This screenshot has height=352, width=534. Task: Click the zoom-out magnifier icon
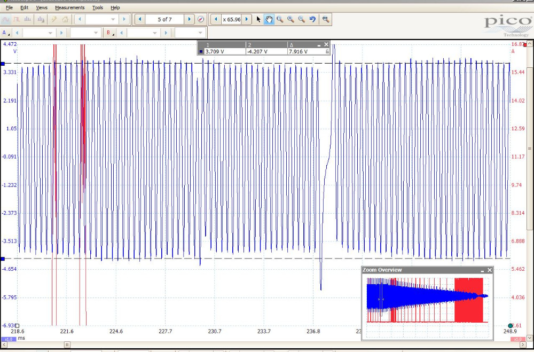pyautogui.click(x=302, y=19)
